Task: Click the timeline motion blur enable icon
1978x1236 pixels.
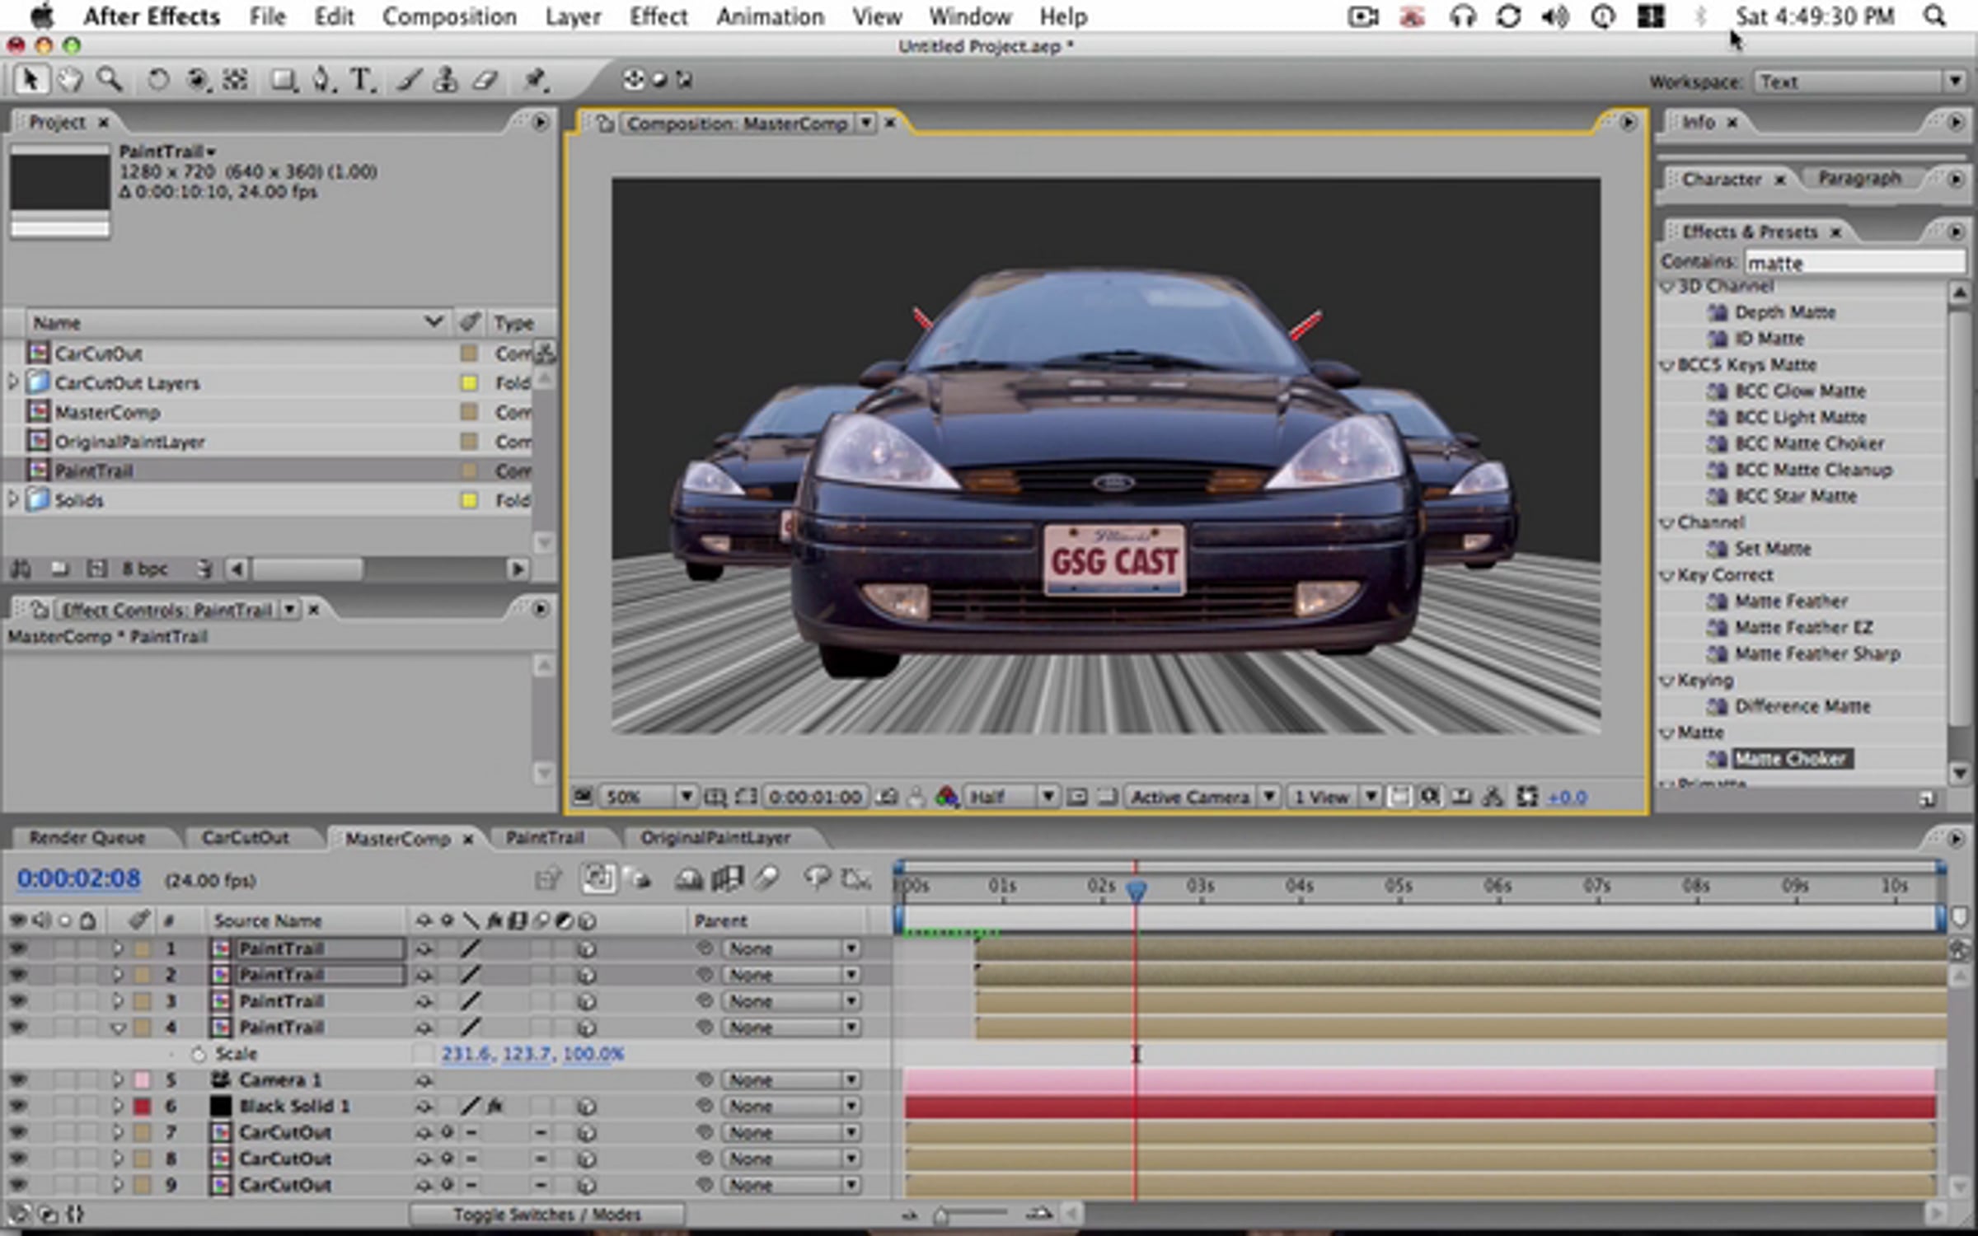Action: (x=766, y=879)
